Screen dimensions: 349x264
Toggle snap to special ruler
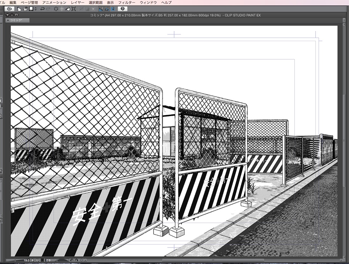(107, 9)
